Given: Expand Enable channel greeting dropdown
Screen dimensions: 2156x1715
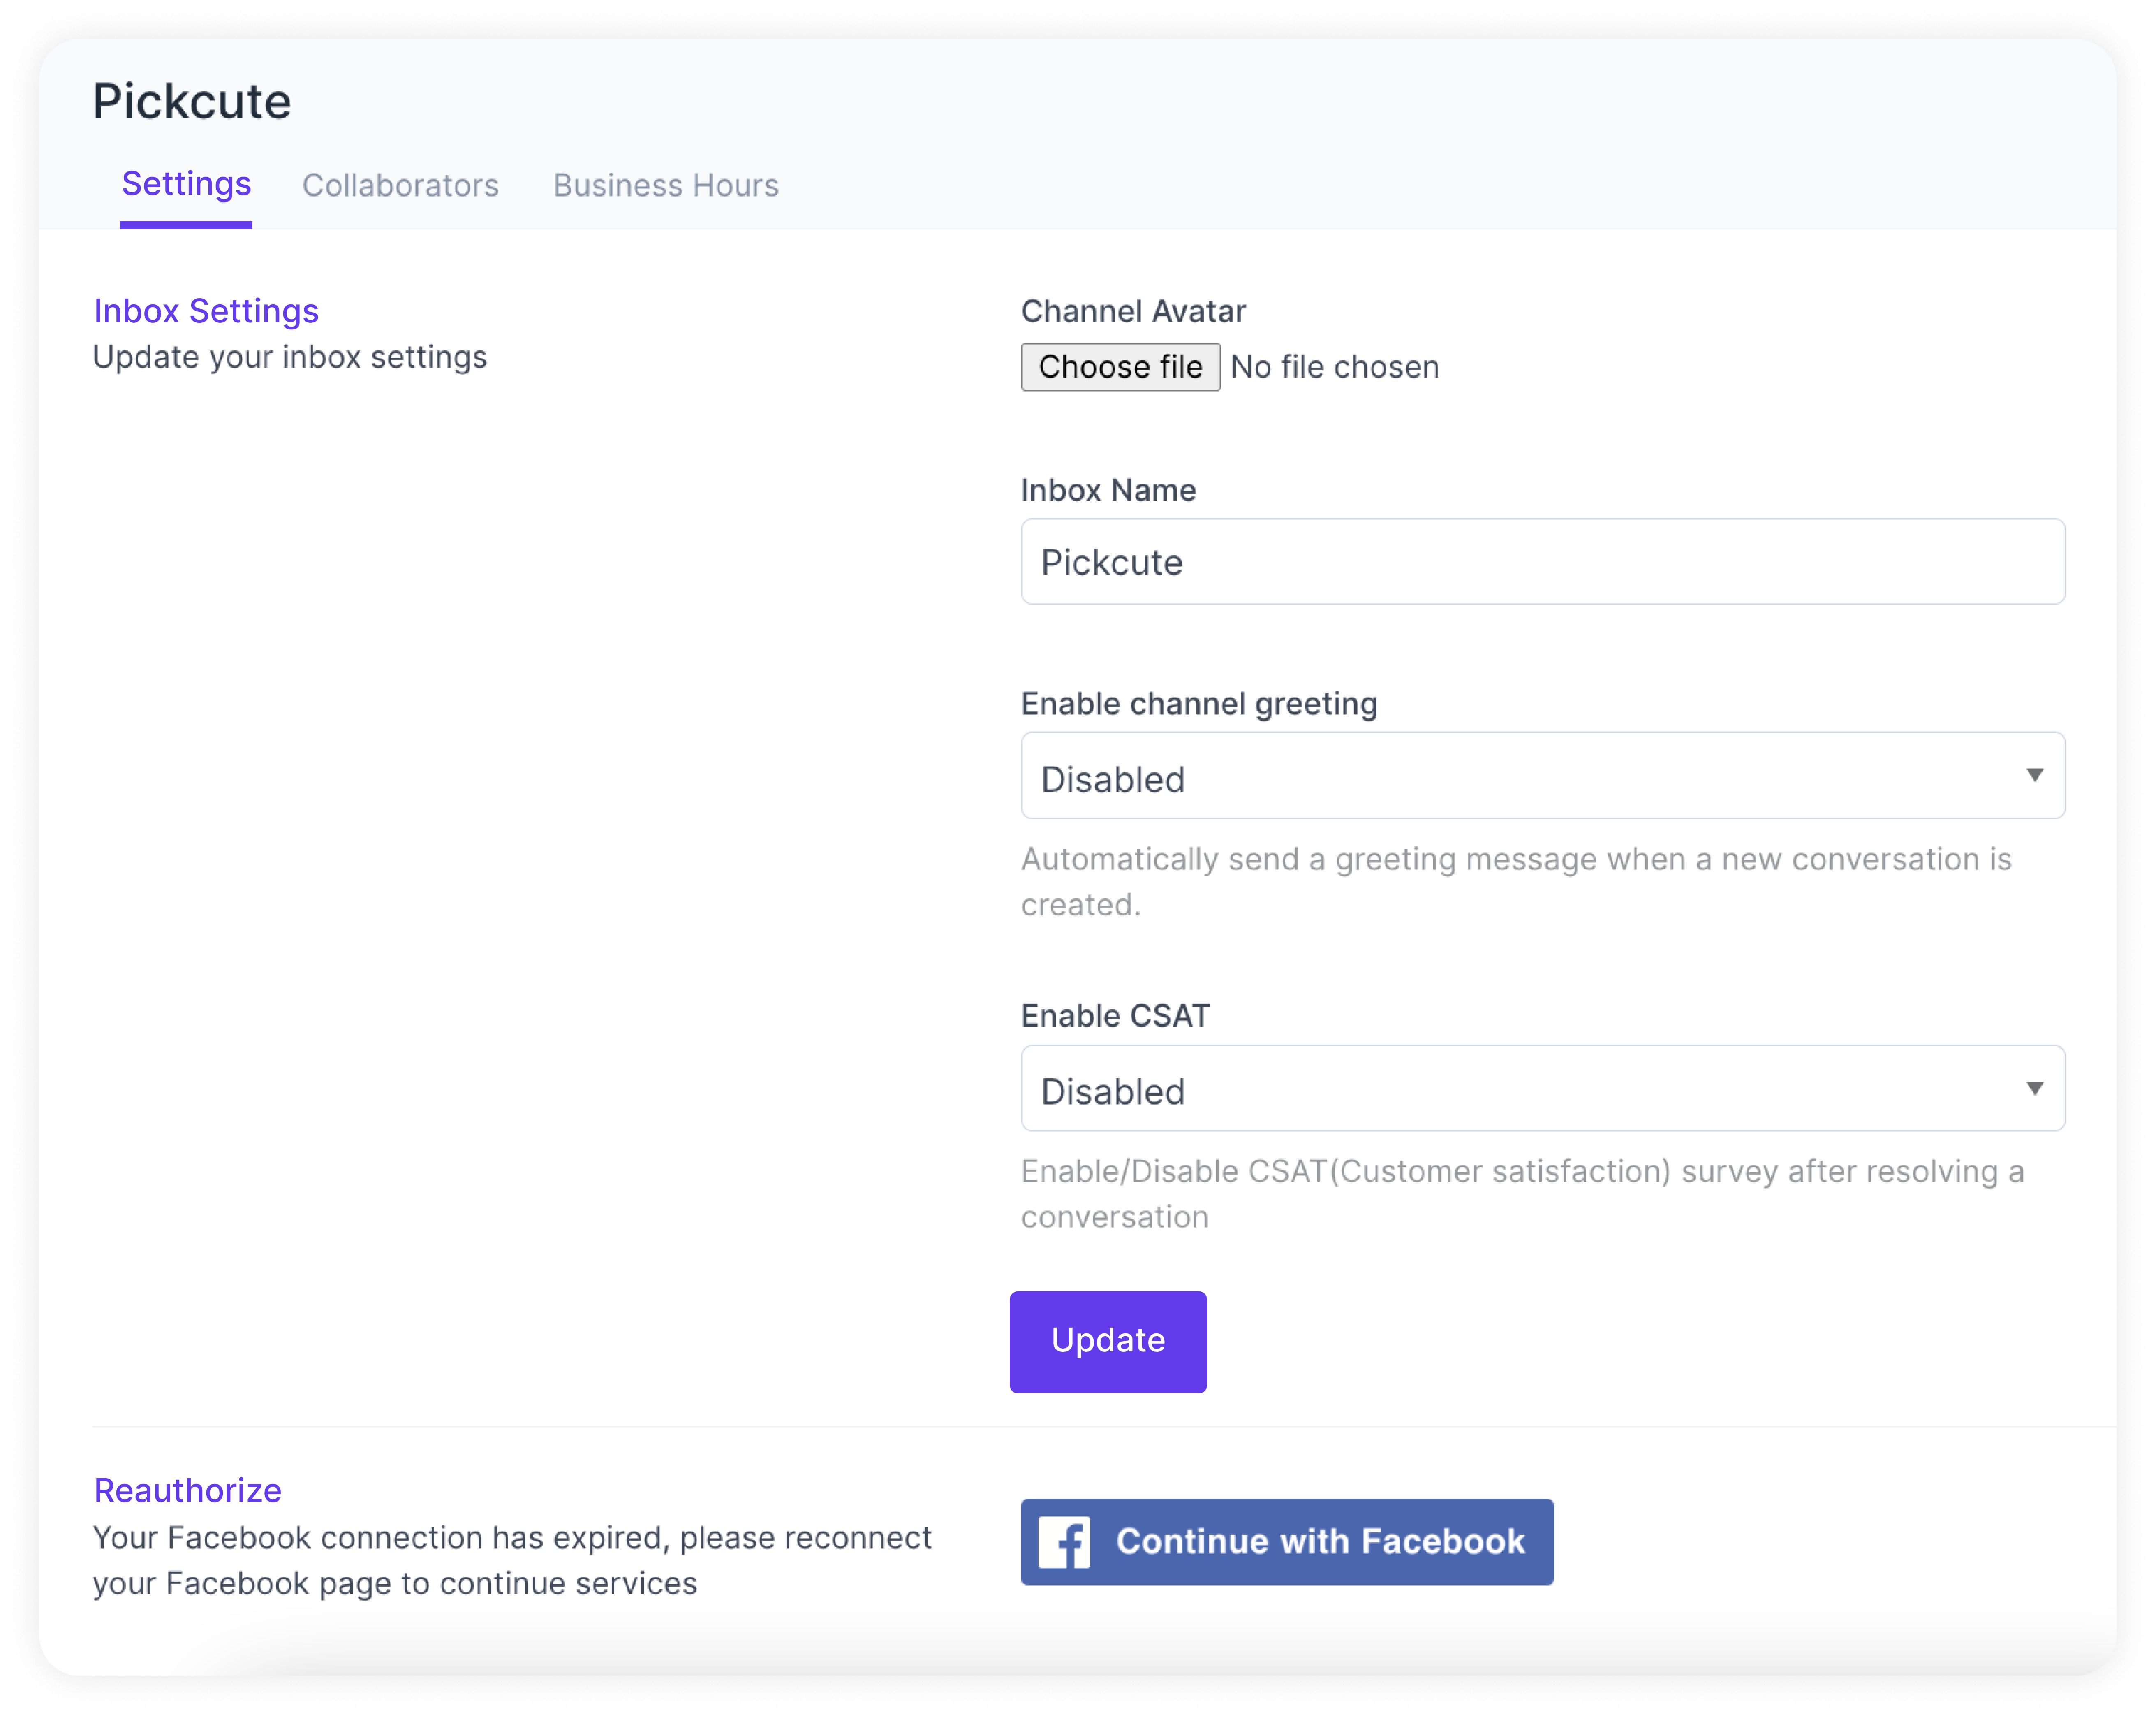Looking at the screenshot, I should 2030,777.
